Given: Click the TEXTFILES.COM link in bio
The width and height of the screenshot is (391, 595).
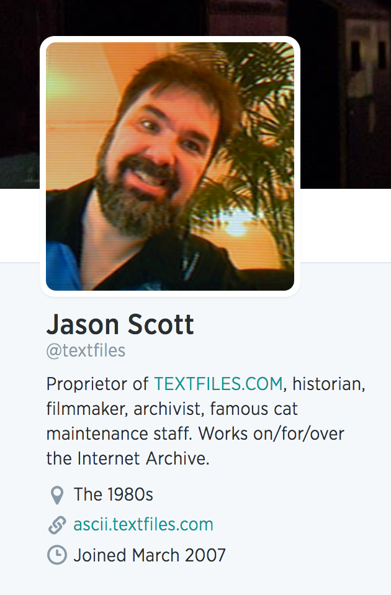Looking at the screenshot, I should tap(218, 384).
